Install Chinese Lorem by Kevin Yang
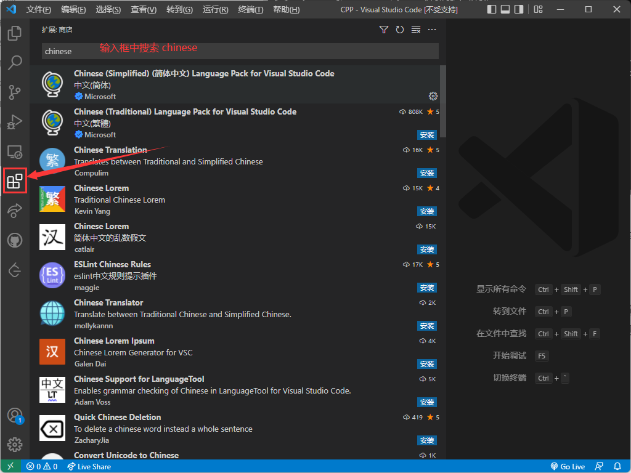The image size is (631, 473). [427, 211]
